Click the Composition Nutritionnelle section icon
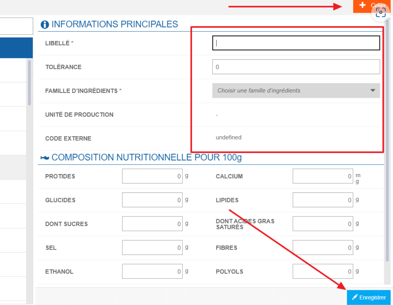Image resolution: width=393 pixels, height=305 pixels. coord(45,158)
